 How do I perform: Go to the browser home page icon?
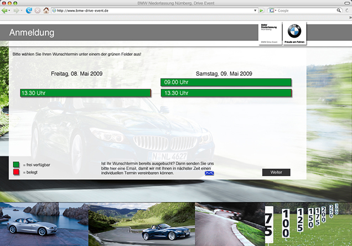(x=46, y=11)
